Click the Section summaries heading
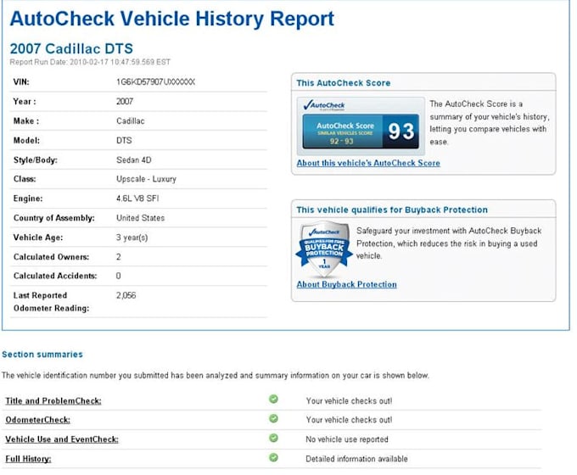This screenshot has width=577, height=475. 42,355
